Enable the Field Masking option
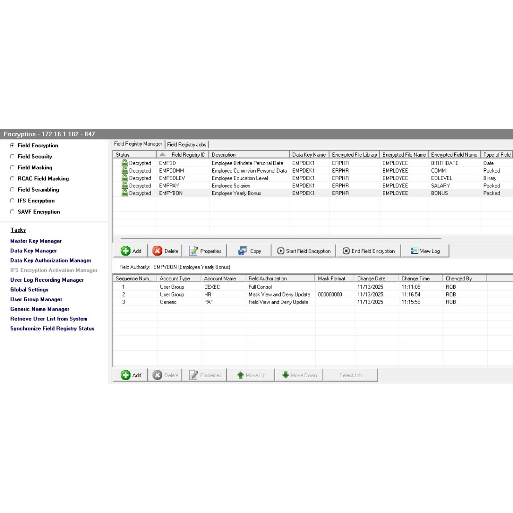Screen dimensions: 513x513 coord(13,167)
